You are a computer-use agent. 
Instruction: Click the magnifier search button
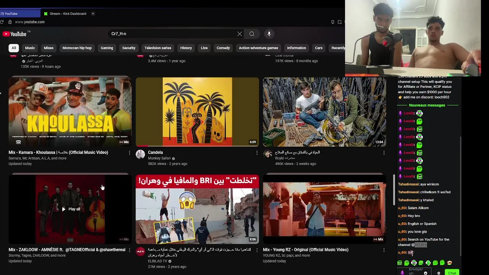(252, 34)
